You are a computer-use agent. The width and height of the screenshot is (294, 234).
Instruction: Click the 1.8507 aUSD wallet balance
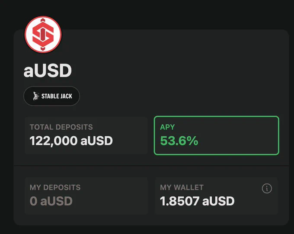(x=197, y=201)
